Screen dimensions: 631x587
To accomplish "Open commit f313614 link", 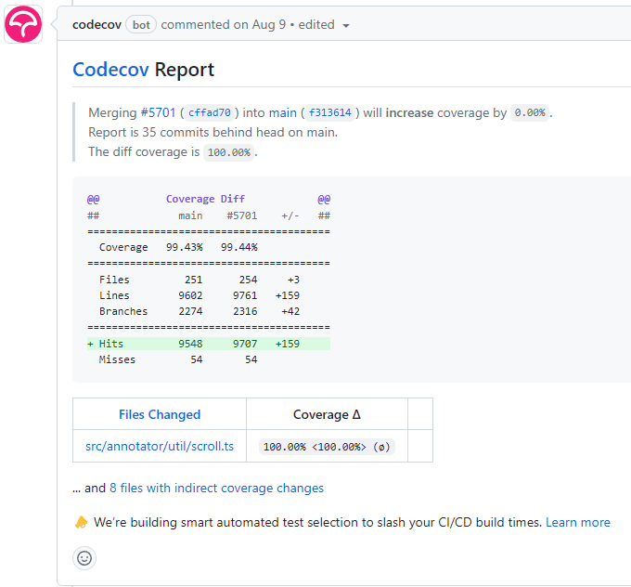I will pos(330,112).
